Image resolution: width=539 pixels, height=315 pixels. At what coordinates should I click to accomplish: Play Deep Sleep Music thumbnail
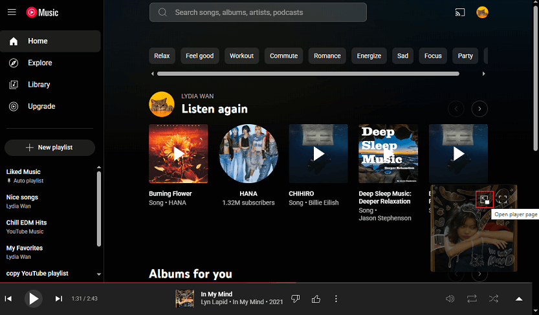coord(388,153)
